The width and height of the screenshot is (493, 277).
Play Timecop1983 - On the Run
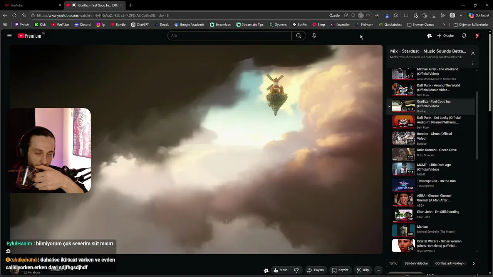coord(431,185)
